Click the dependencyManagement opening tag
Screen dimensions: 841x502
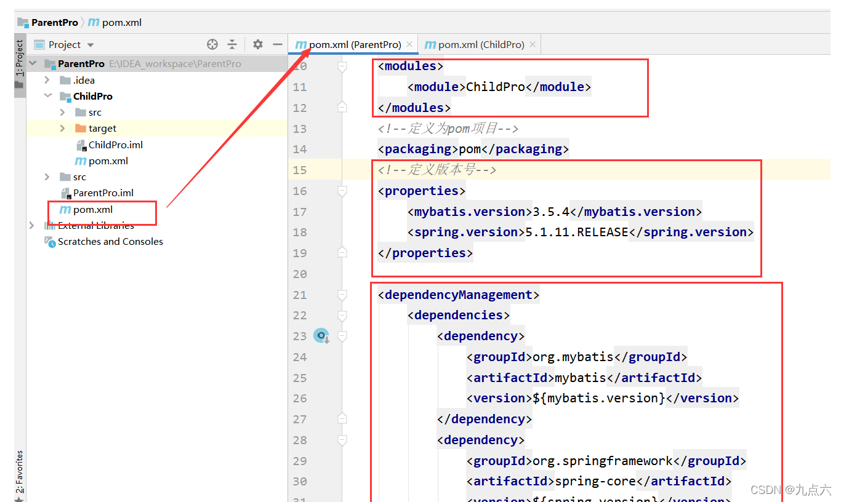point(459,295)
